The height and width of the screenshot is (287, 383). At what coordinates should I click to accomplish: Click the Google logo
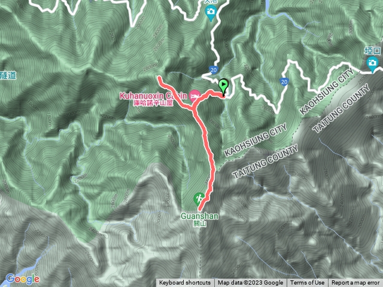pos(23,279)
